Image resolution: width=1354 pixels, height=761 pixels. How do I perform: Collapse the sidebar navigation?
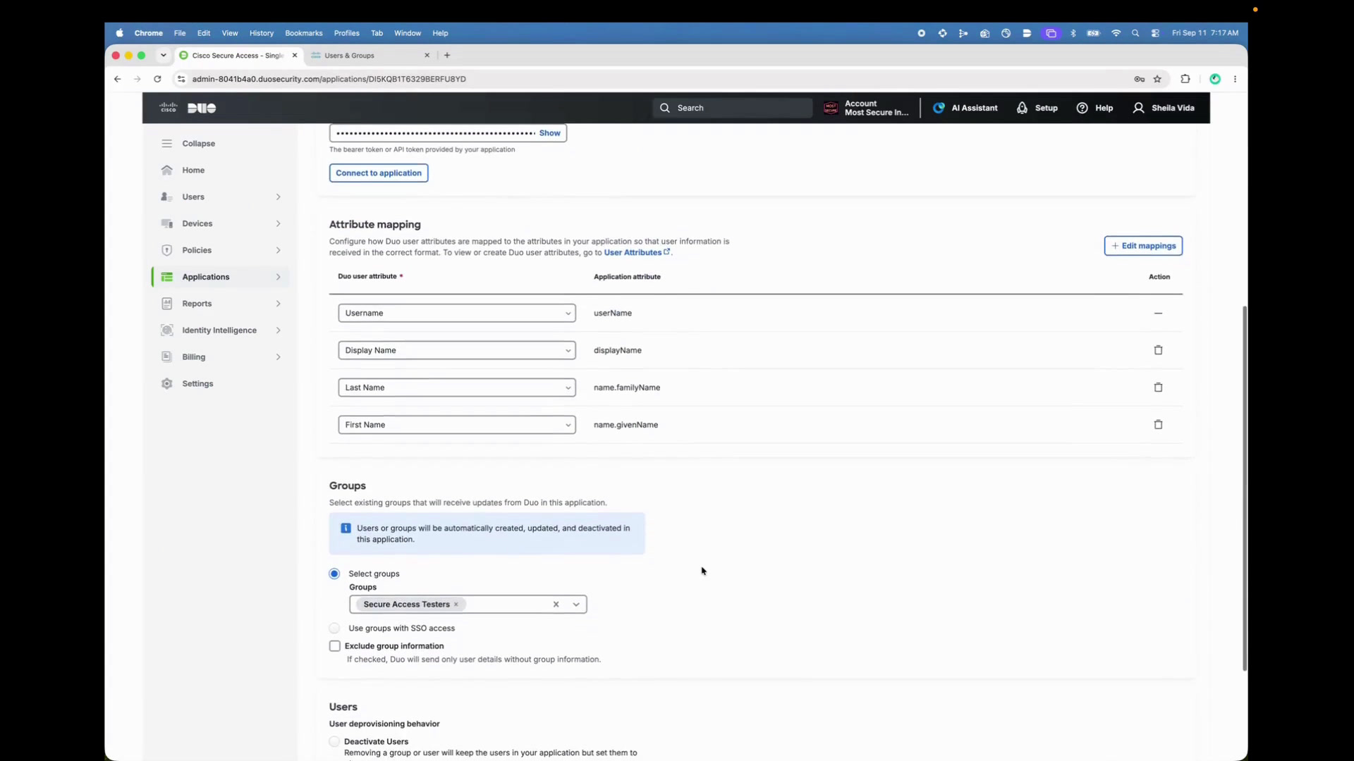(x=189, y=144)
